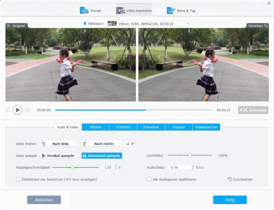
Task: Click the 100% volume value
Action: pyautogui.click(x=223, y=155)
